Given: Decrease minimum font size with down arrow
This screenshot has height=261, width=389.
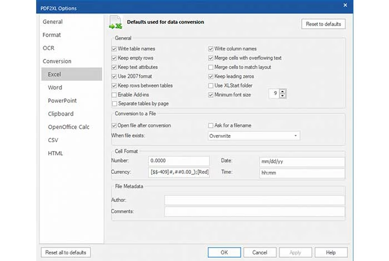Looking at the screenshot, I should tap(282, 96).
